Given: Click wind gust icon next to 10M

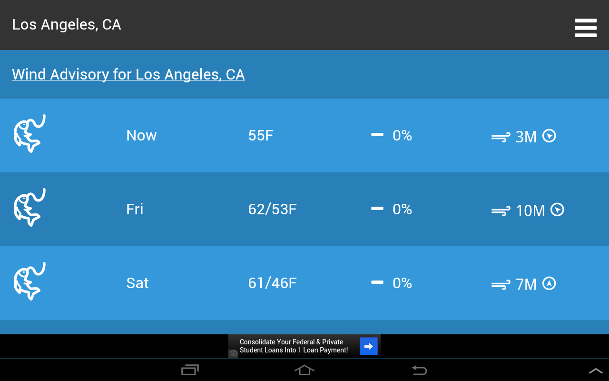Looking at the screenshot, I should tap(501, 211).
